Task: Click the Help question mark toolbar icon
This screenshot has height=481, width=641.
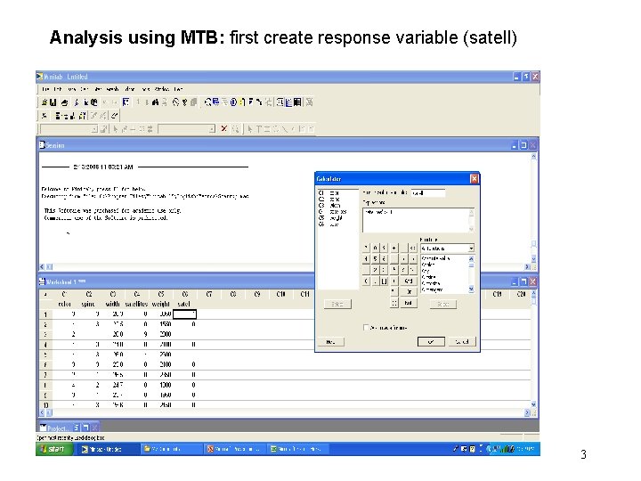Action: (185, 102)
